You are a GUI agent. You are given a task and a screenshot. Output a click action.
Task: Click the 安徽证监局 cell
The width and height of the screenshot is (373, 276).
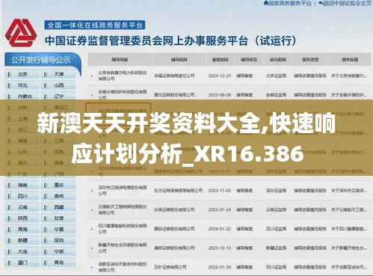tap(276, 95)
